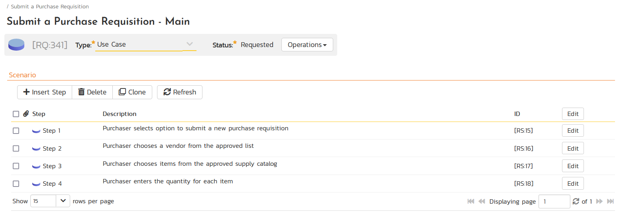
Task: Select the checkbox for Step 2
Action: click(x=16, y=149)
